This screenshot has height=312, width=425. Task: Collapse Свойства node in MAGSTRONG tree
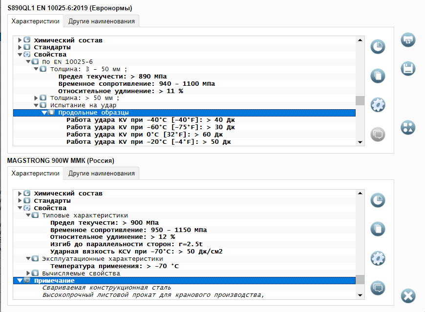(x=20, y=208)
